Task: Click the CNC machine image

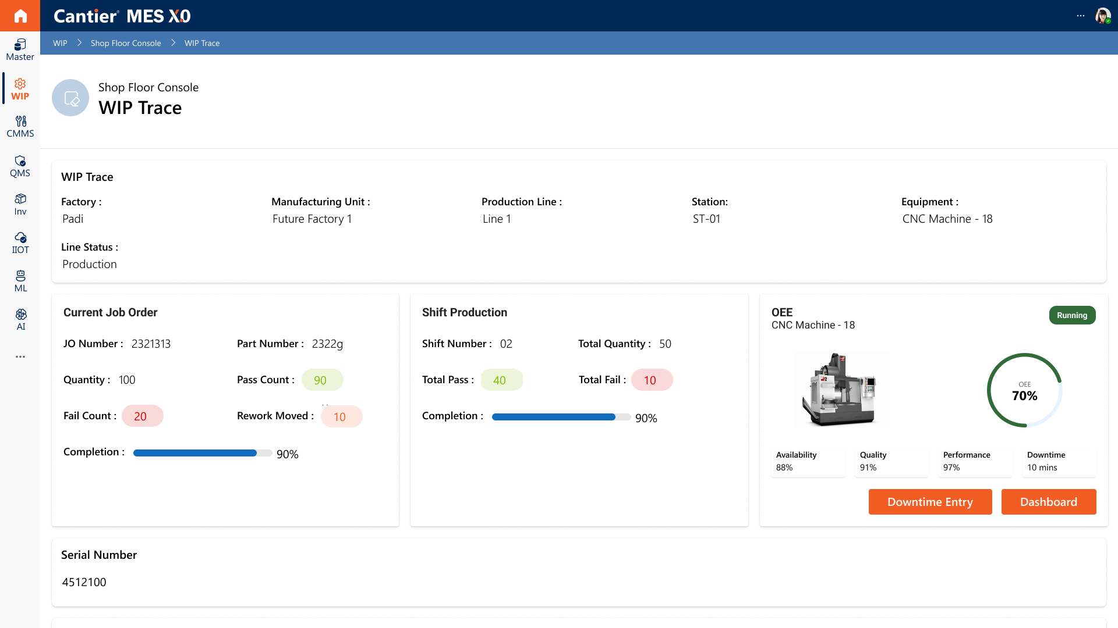Action: click(841, 390)
